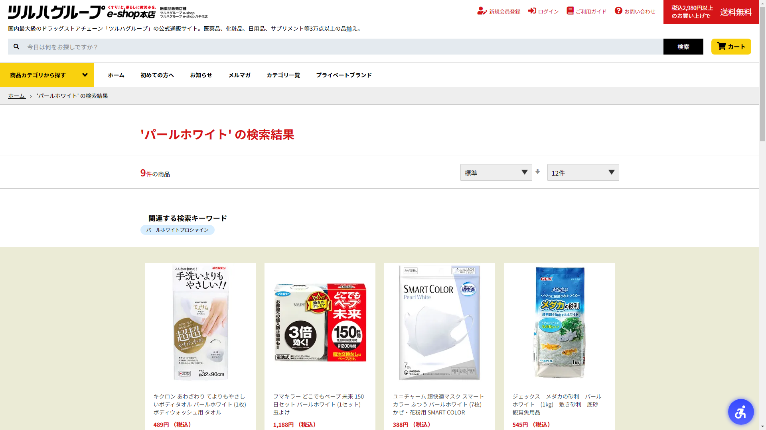Select the パールホワイトプロシャイン keyword tag
Screen dimensions: 766x430
[178, 230]
